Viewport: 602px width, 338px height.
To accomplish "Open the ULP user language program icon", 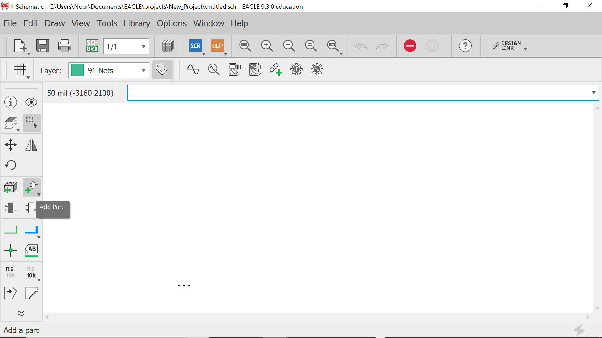I will point(217,46).
